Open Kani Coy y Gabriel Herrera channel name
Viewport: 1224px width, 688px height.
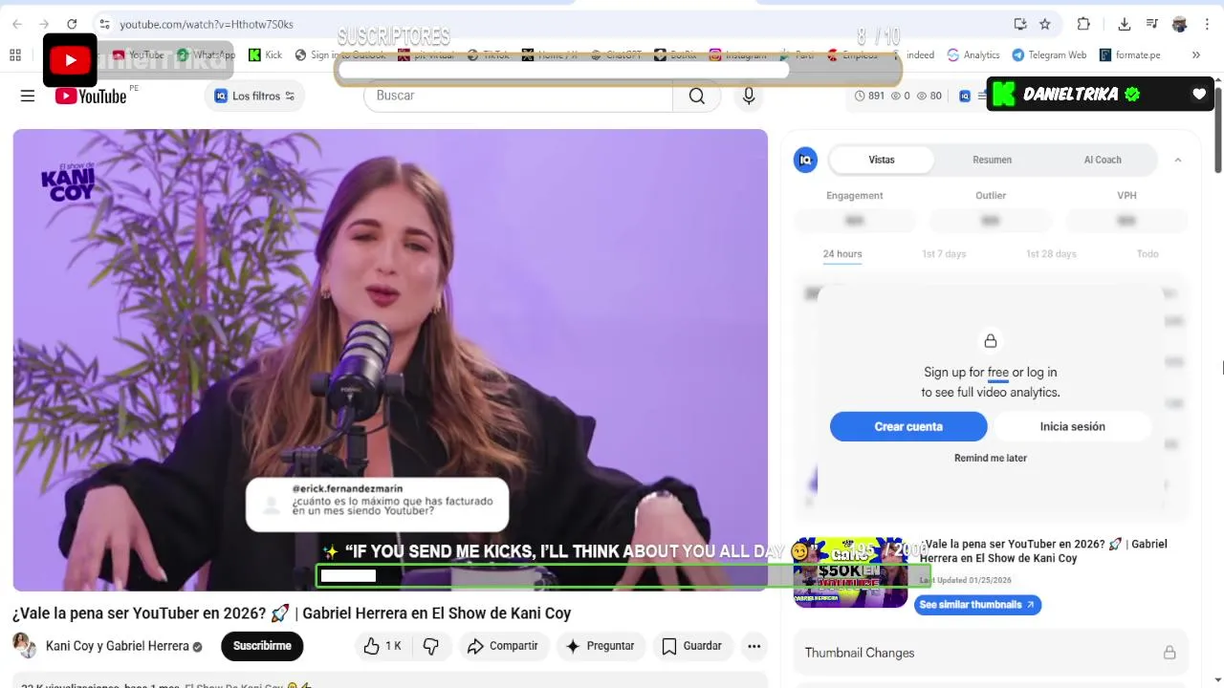pos(118,646)
